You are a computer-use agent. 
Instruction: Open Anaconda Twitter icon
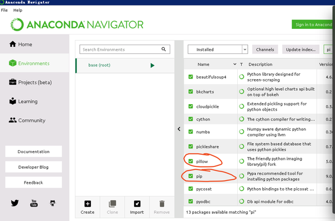[x=15, y=203]
